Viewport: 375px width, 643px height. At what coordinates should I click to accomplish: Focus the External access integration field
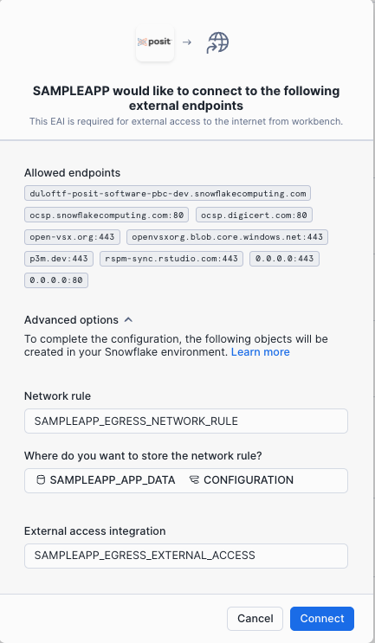[186, 556]
